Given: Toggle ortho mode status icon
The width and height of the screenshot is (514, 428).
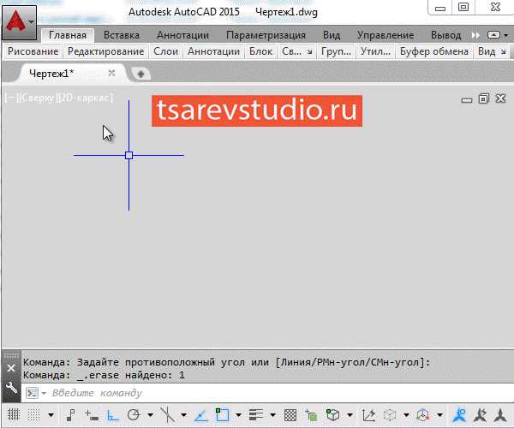Looking at the screenshot, I should pos(112,415).
